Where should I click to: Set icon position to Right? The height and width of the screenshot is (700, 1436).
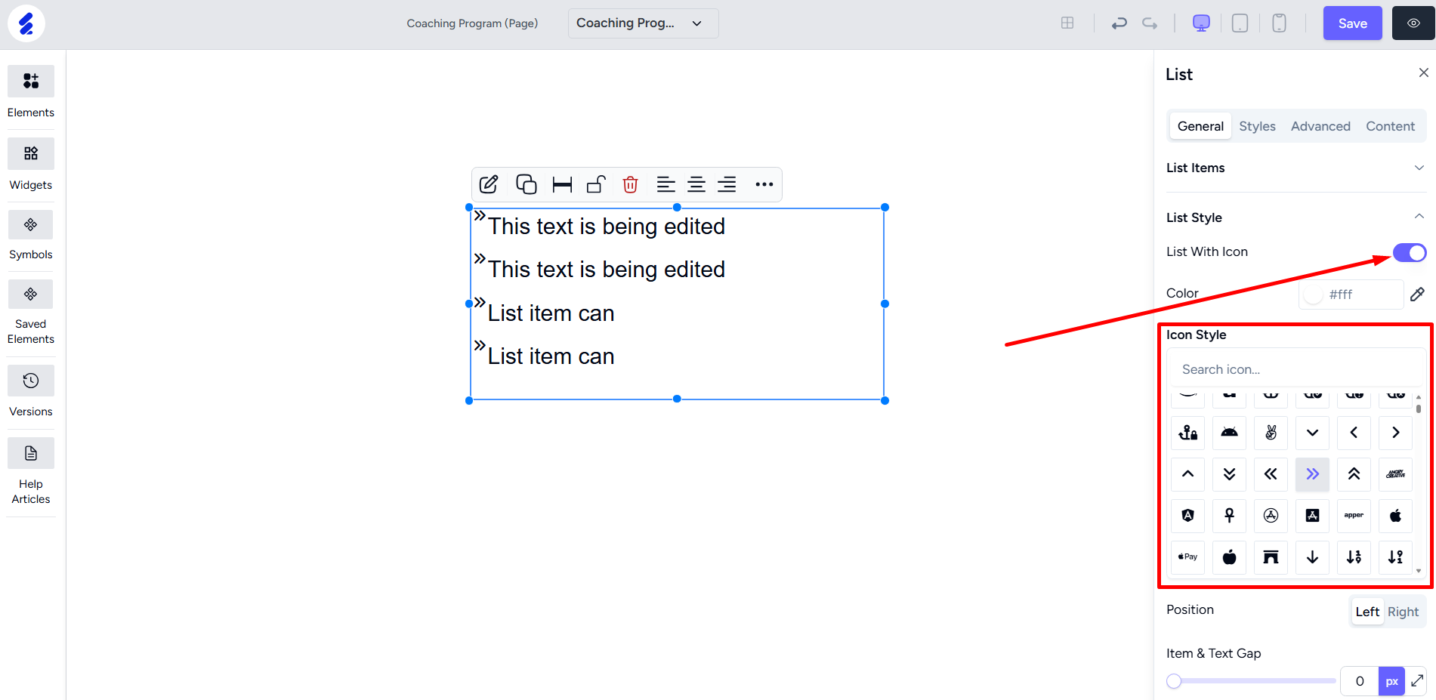(x=1403, y=612)
